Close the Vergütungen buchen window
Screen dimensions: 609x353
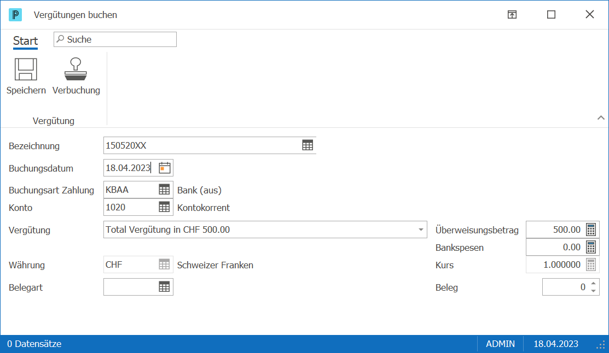[x=590, y=14]
